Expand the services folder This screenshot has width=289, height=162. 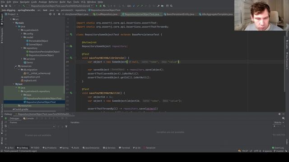22,59
